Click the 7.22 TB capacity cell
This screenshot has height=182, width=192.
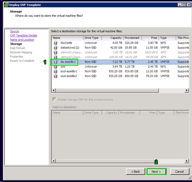[117, 62]
